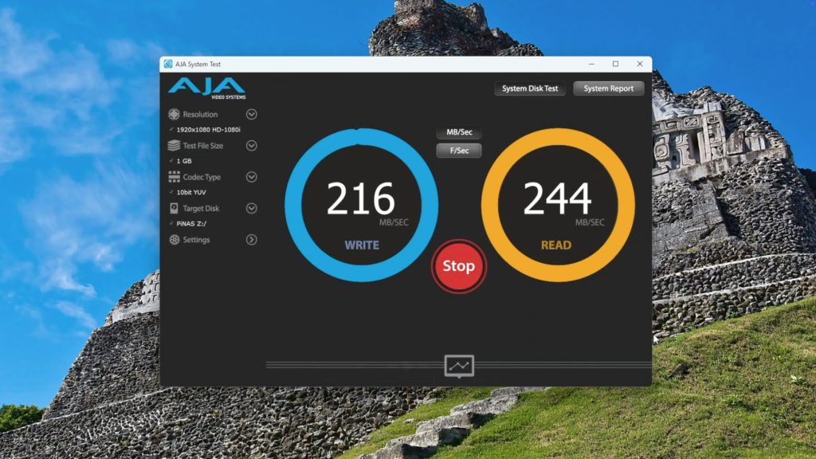This screenshot has height=459, width=816.
Task: Open the System Disk Test view
Action: (528, 88)
